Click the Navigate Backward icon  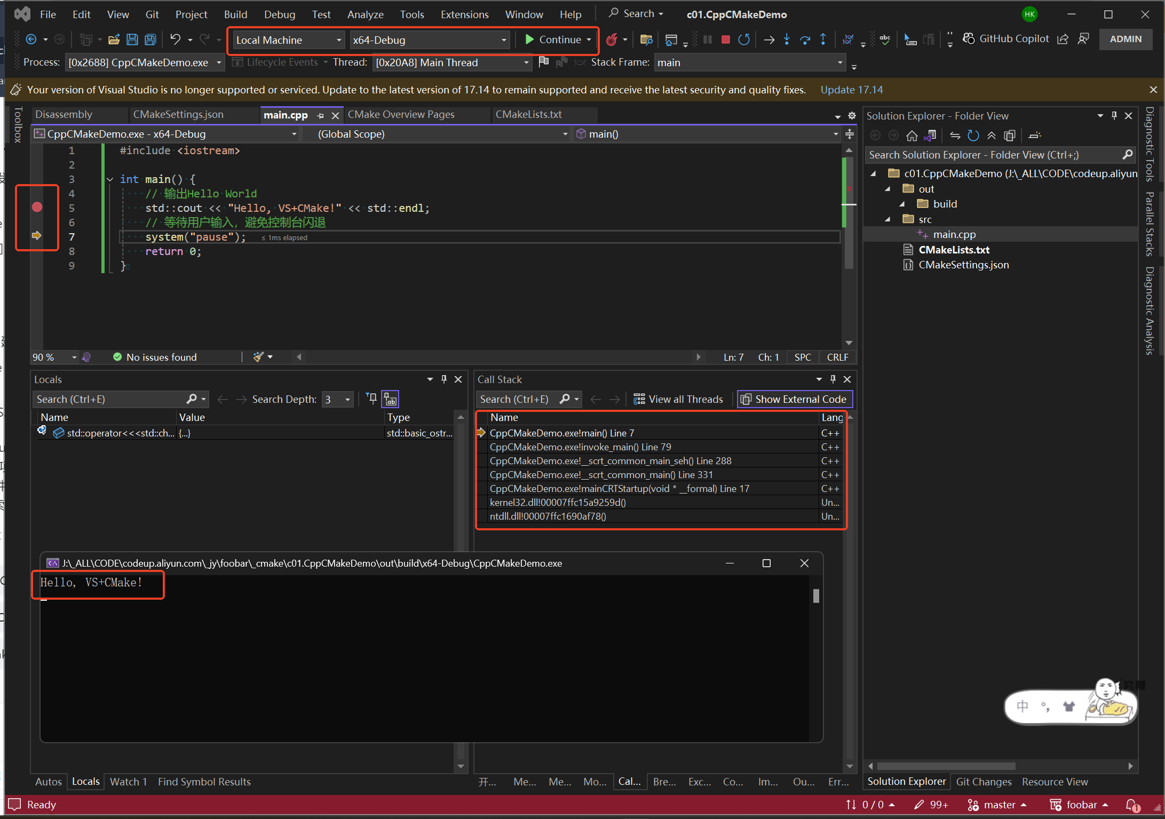click(x=31, y=39)
